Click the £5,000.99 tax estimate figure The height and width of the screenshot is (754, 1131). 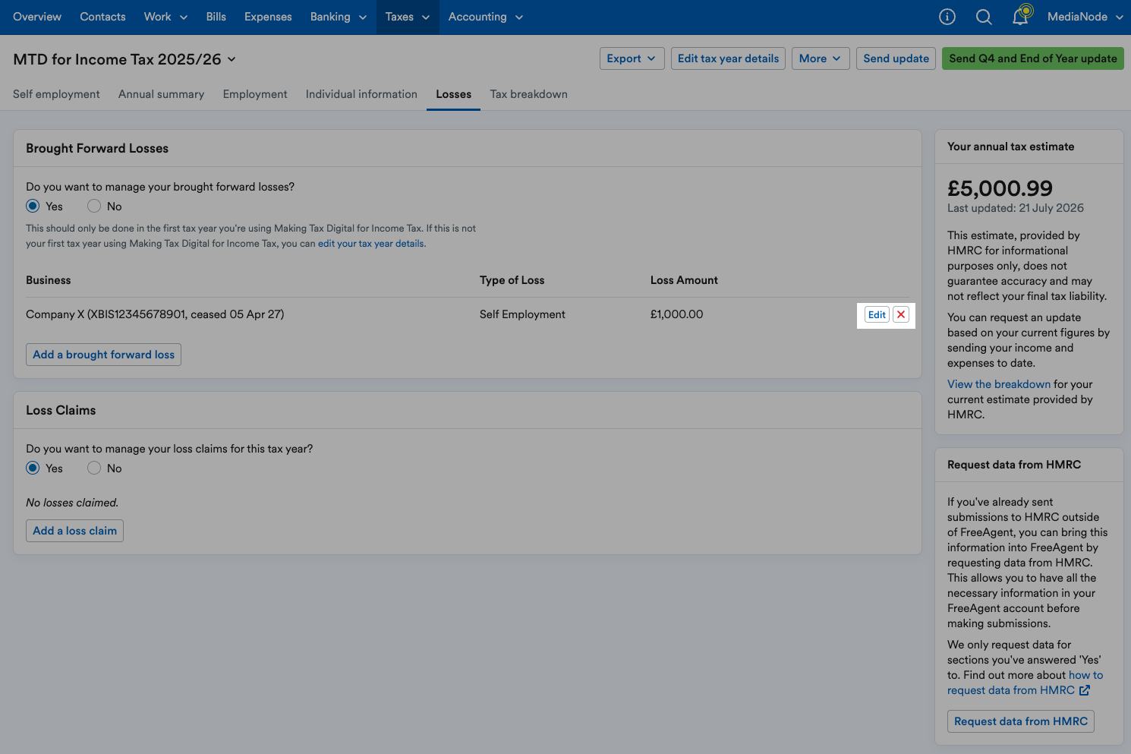(1000, 188)
